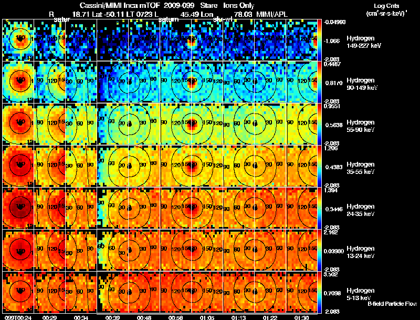
Task: Click the 'B-field Particle Flow' label
Action: 392,304
